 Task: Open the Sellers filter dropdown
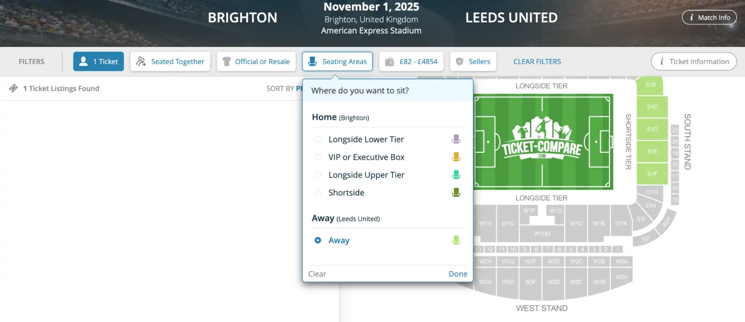(473, 61)
